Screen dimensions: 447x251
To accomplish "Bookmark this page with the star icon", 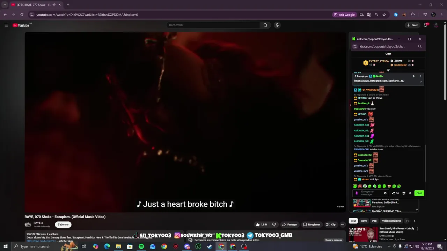I will (384, 15).
